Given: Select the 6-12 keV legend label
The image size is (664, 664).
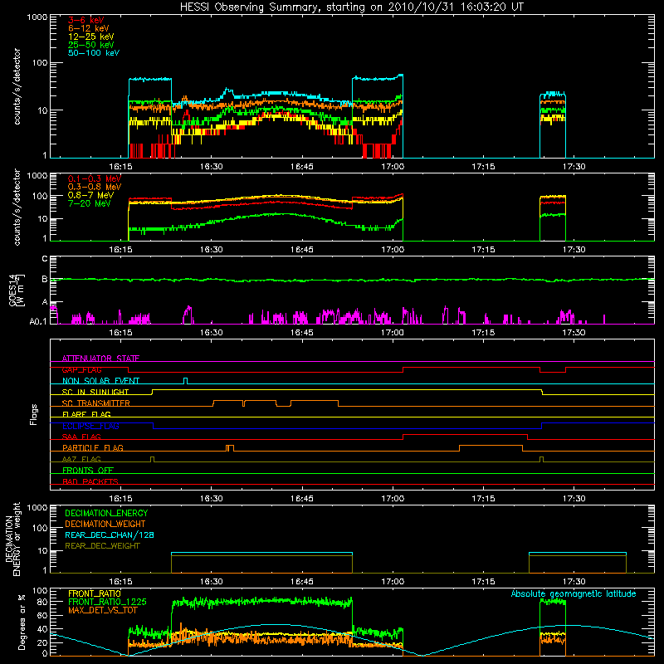Looking at the screenshot, I should (x=88, y=28).
